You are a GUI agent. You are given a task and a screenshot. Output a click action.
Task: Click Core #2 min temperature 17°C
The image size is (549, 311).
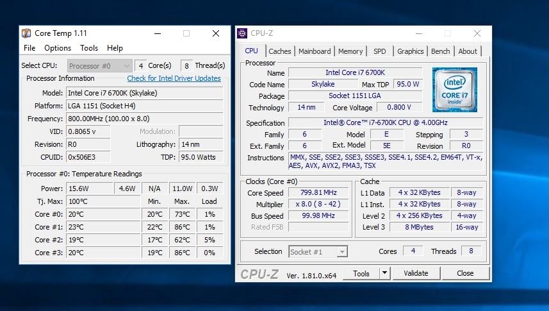click(x=154, y=240)
